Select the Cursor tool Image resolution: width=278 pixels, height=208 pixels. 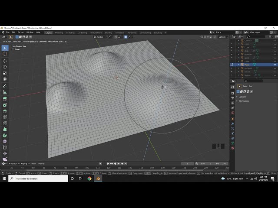[5, 54]
